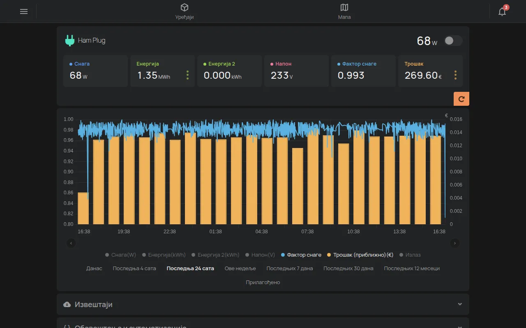Click the Извештаји cloud download icon
The width and height of the screenshot is (526, 328).
pos(67,304)
